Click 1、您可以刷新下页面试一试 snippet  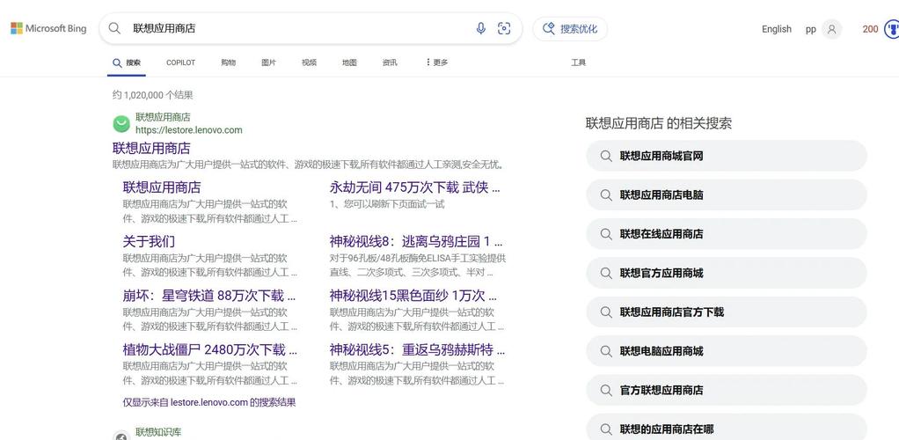pos(387,204)
